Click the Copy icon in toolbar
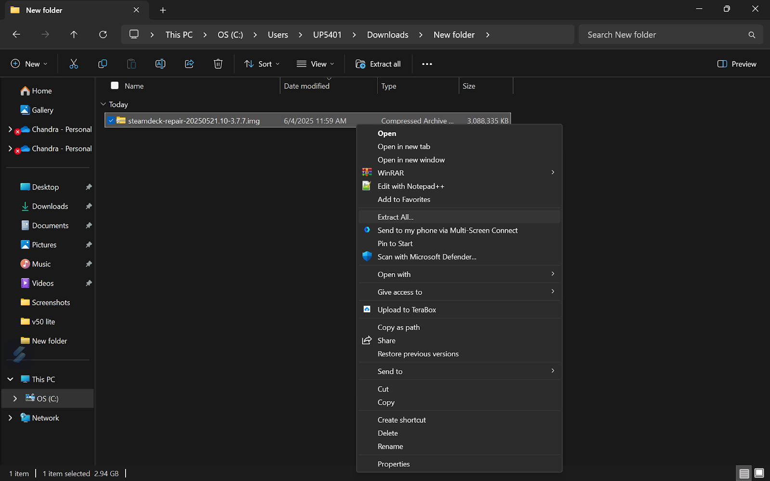The image size is (770, 481). pos(103,64)
